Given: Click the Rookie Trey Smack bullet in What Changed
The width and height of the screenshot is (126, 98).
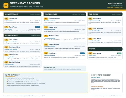Looking at the screenshot, I should click(22, 82).
